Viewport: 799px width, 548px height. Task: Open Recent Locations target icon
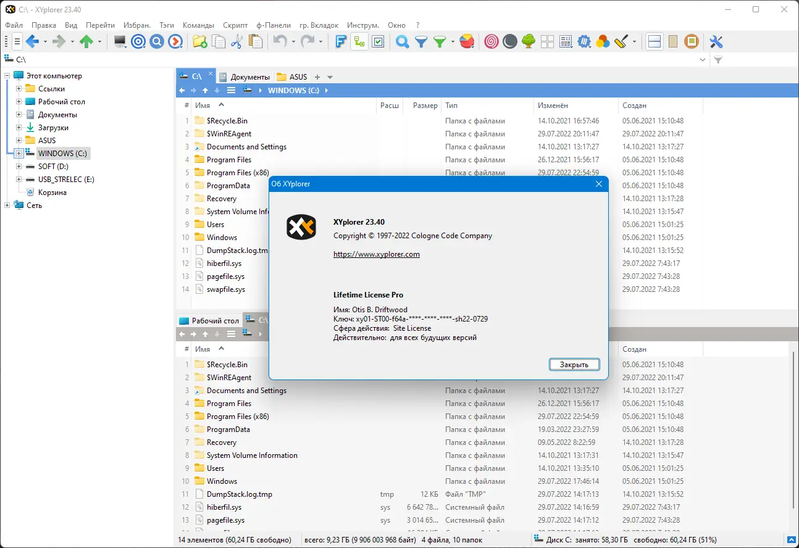tap(138, 42)
